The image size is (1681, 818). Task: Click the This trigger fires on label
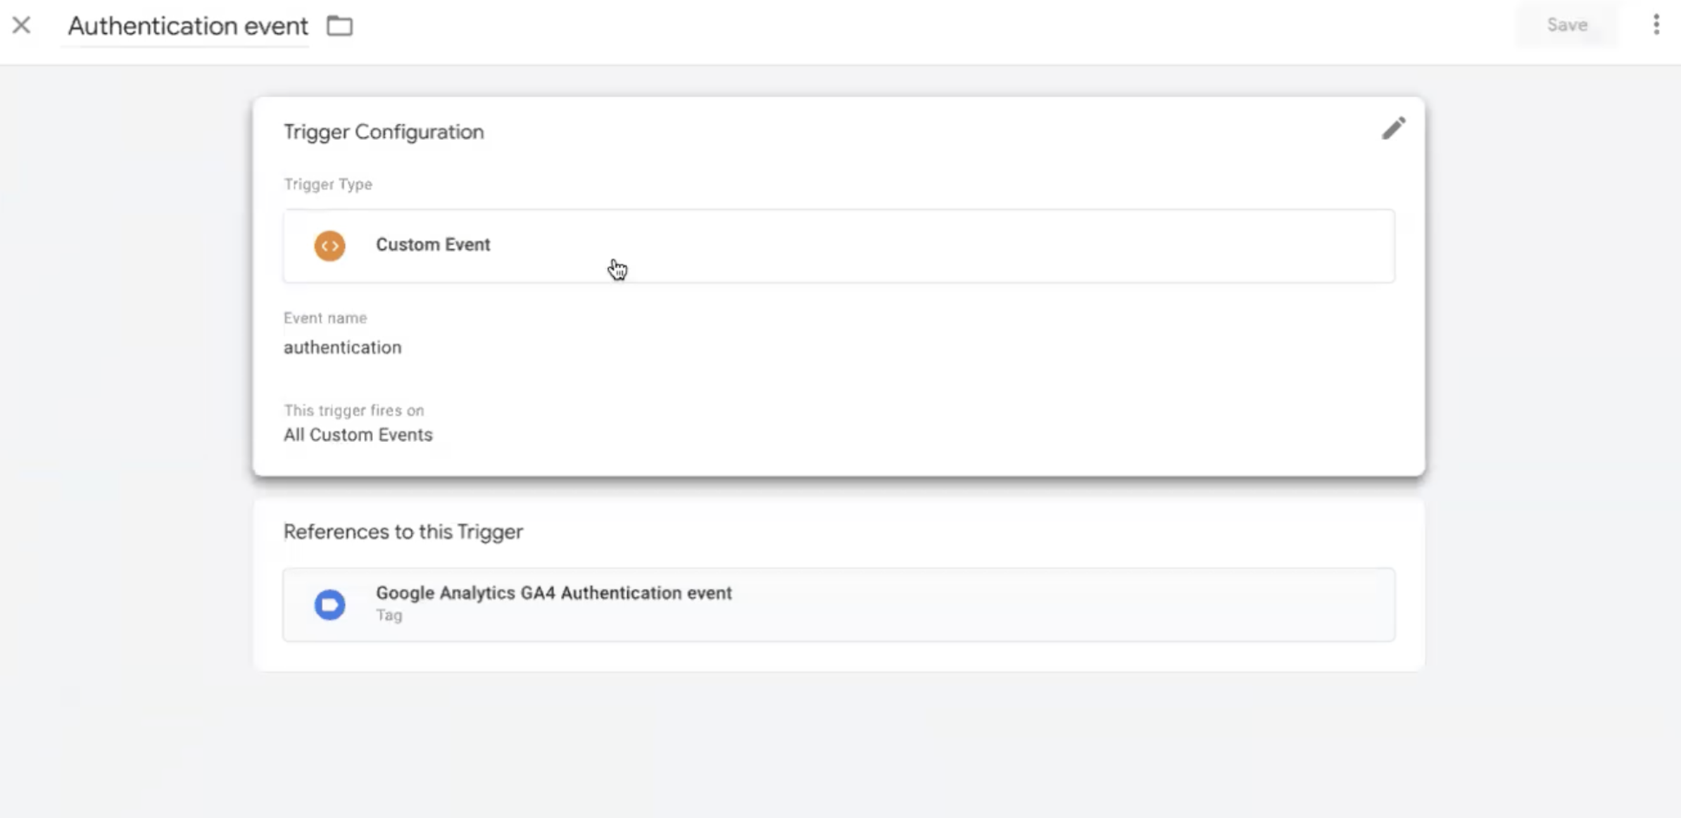point(353,410)
